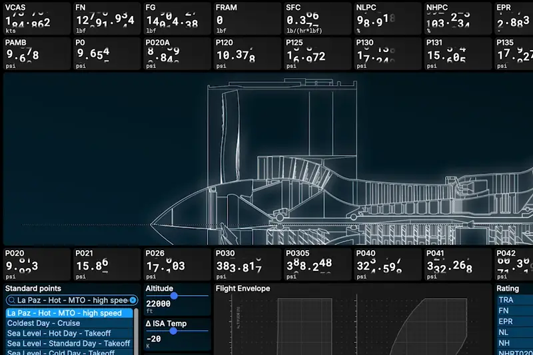
Task: Choose FN in the Rating list
Action: pyautogui.click(x=514, y=311)
